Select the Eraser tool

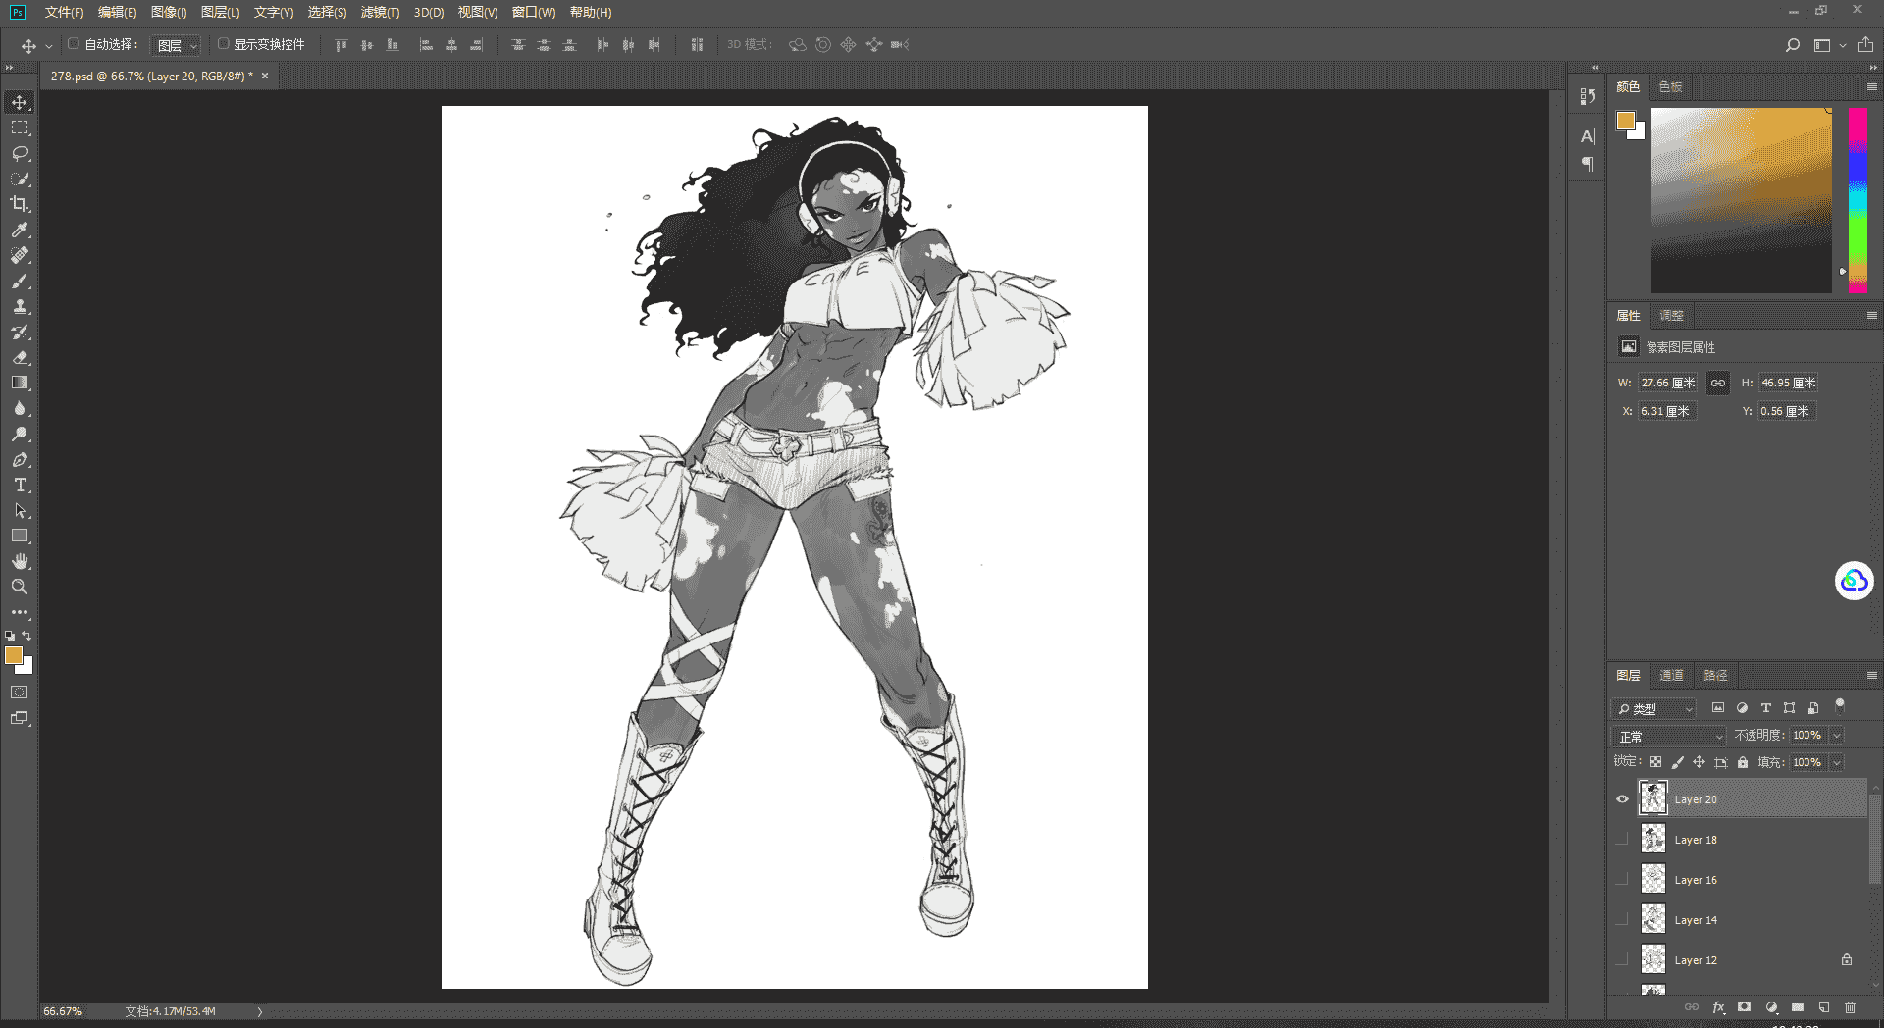[x=20, y=357]
